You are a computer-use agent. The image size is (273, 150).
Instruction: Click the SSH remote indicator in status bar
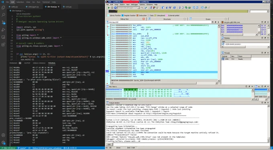coord(8,148)
